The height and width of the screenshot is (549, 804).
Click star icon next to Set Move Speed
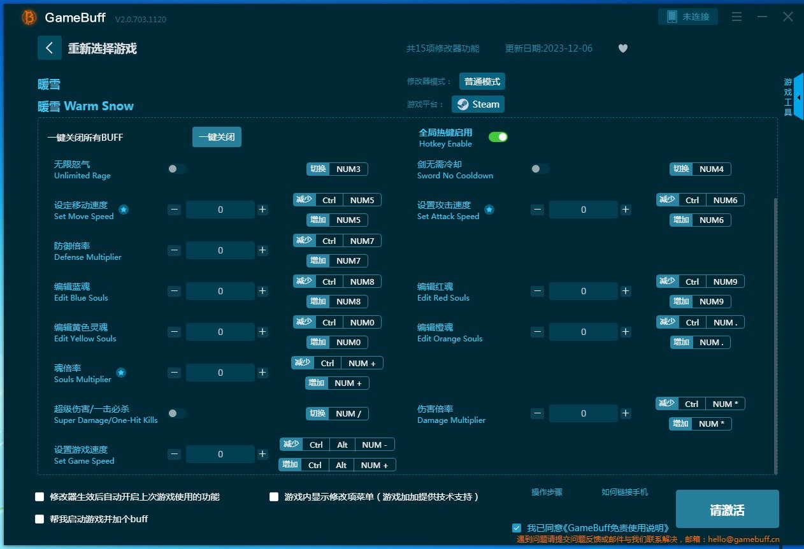124,210
